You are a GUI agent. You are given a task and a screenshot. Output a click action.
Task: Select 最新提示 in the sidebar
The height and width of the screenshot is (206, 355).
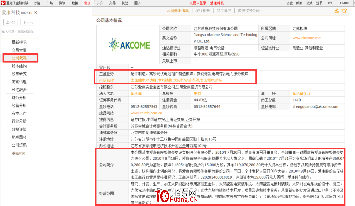(x=19, y=42)
